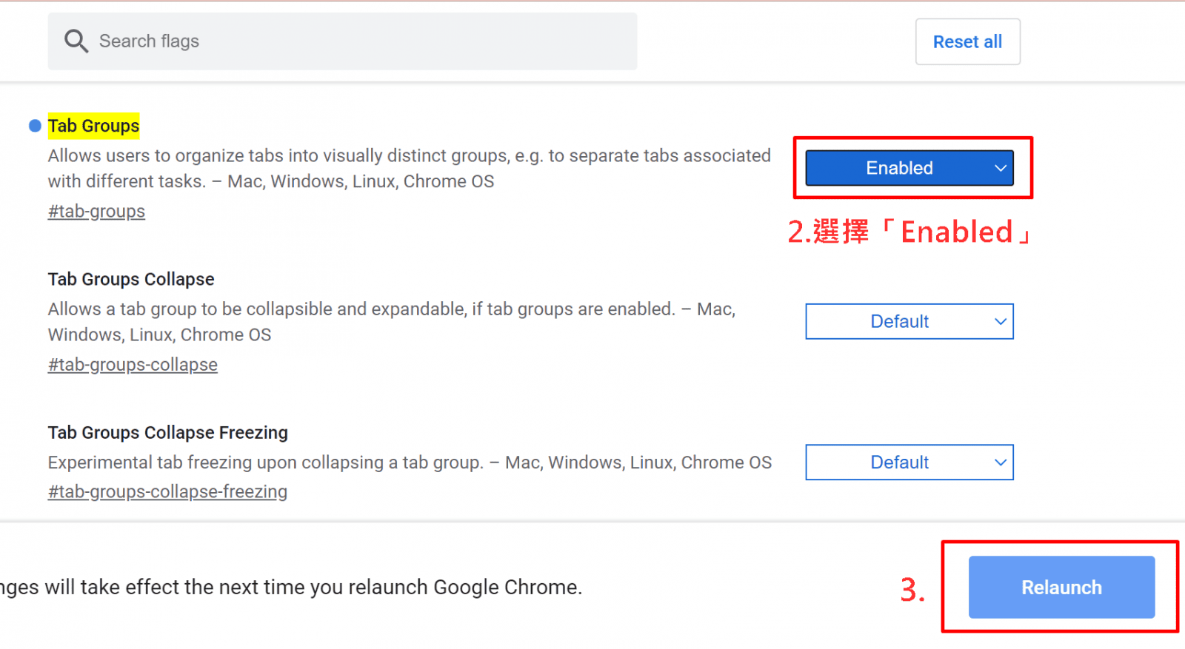1185x649 pixels.
Task: Focus the Search flags input field
Action: pos(342,41)
